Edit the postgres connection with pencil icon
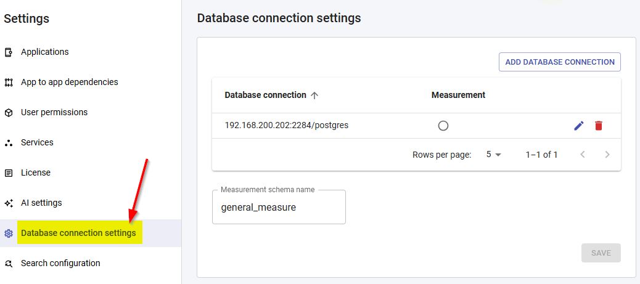640x284 pixels. click(578, 126)
